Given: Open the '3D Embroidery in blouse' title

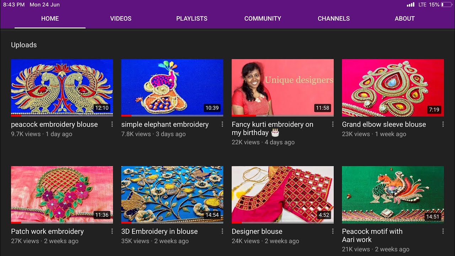Looking at the screenshot, I should click(x=159, y=231).
